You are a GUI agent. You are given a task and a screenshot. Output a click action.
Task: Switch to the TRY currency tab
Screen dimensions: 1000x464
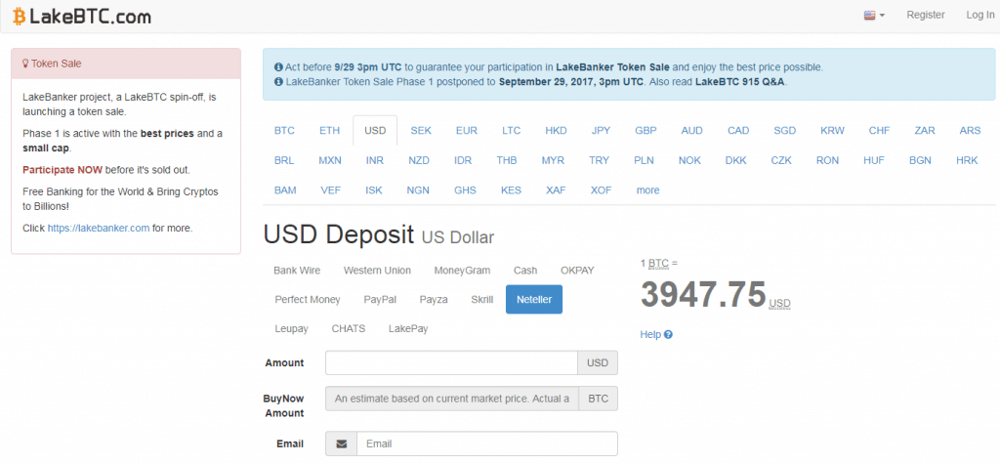click(x=599, y=160)
